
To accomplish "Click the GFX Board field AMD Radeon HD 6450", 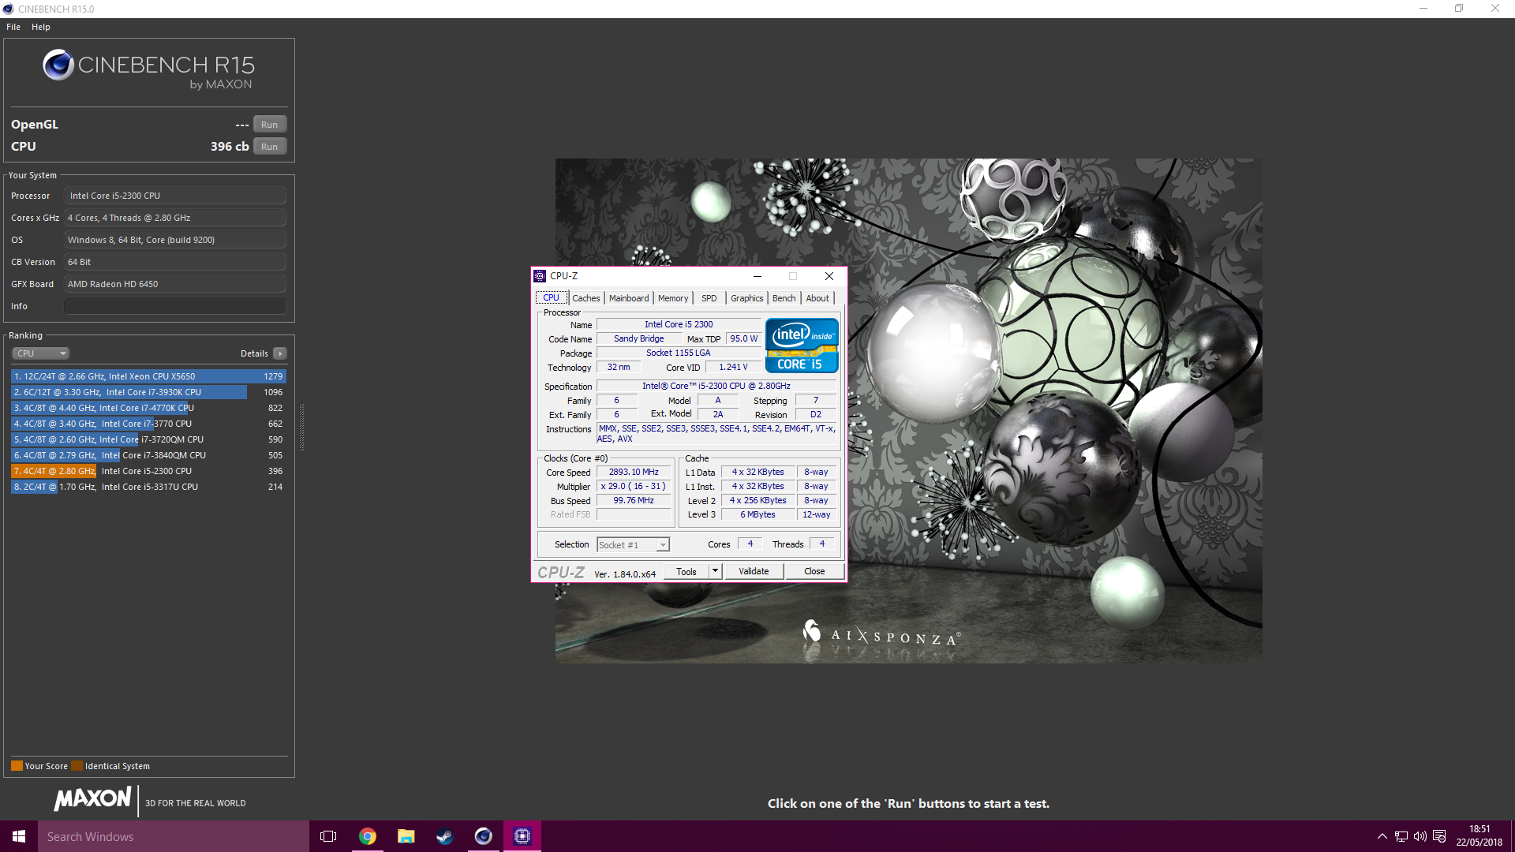I will (175, 284).
